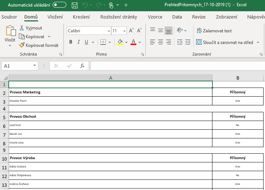Expand the Vložit paste options arrow
This screenshot has height=190, width=265.
click(10, 45)
